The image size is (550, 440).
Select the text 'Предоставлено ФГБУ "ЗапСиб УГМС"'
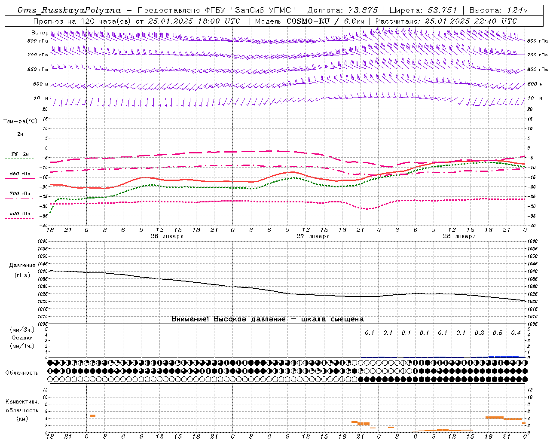point(217,10)
